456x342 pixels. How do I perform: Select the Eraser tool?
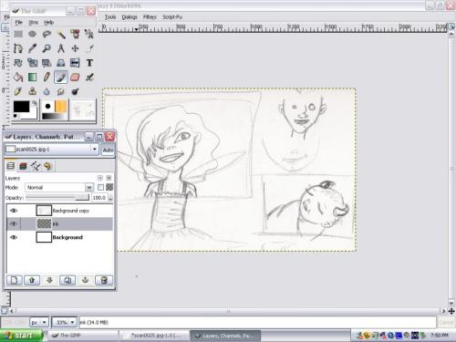(75, 78)
